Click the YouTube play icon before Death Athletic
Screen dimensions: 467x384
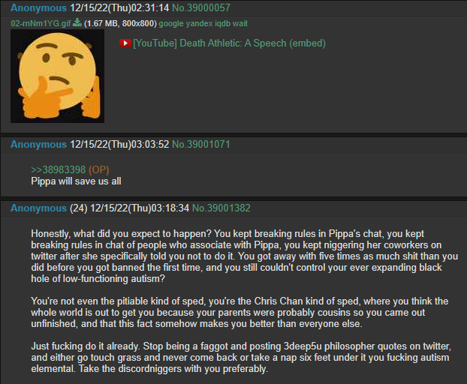click(x=125, y=43)
